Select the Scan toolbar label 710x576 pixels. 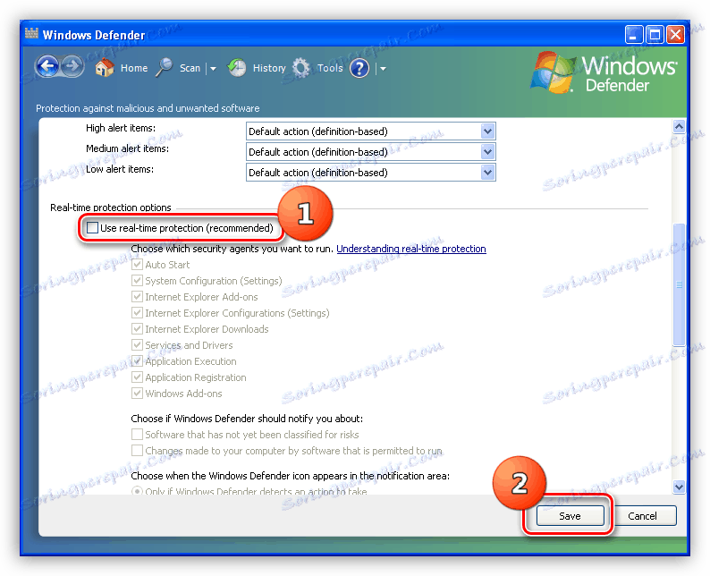(x=190, y=68)
